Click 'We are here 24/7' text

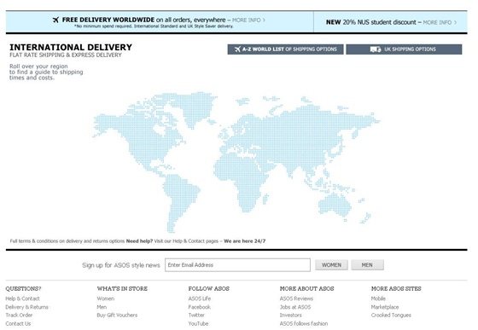coord(244,241)
